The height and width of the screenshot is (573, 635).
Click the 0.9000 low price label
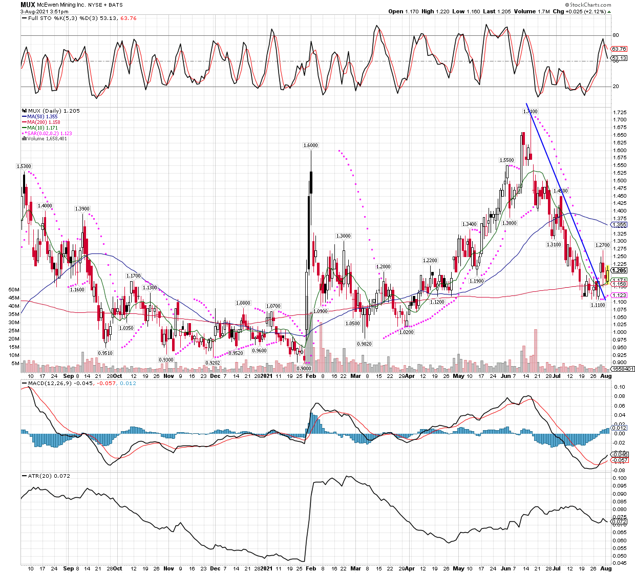click(304, 369)
